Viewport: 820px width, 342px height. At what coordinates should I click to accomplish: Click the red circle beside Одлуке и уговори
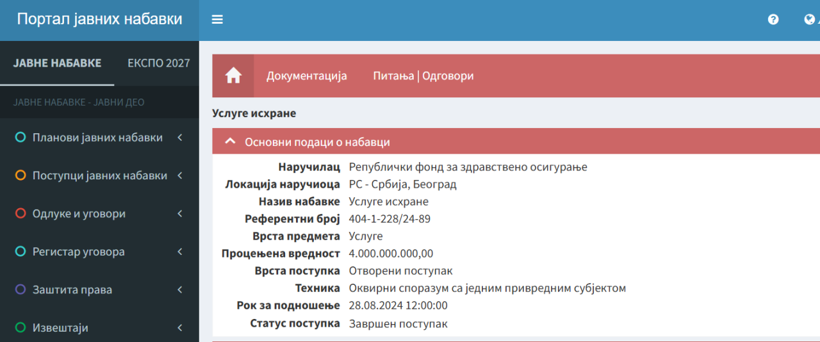pos(20,214)
